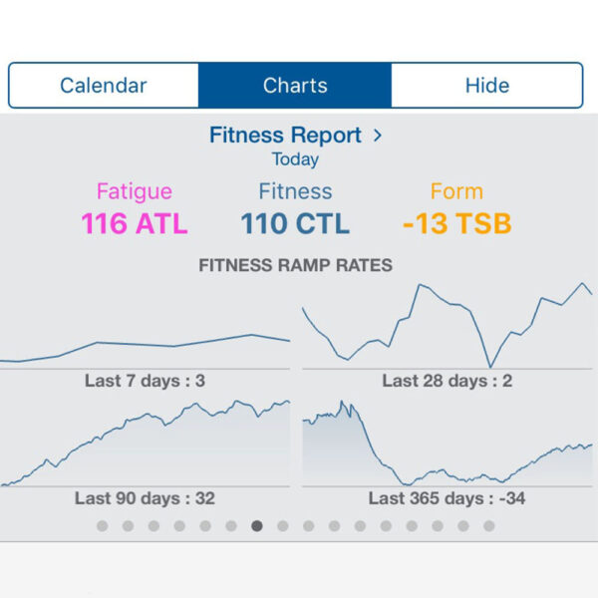The width and height of the screenshot is (598, 598).
Task: Click the last page indicator dot
Action: (489, 526)
